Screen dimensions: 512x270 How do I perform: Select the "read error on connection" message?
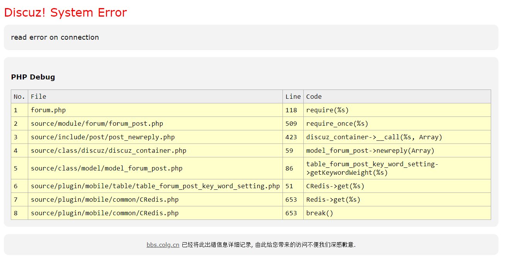click(x=55, y=37)
